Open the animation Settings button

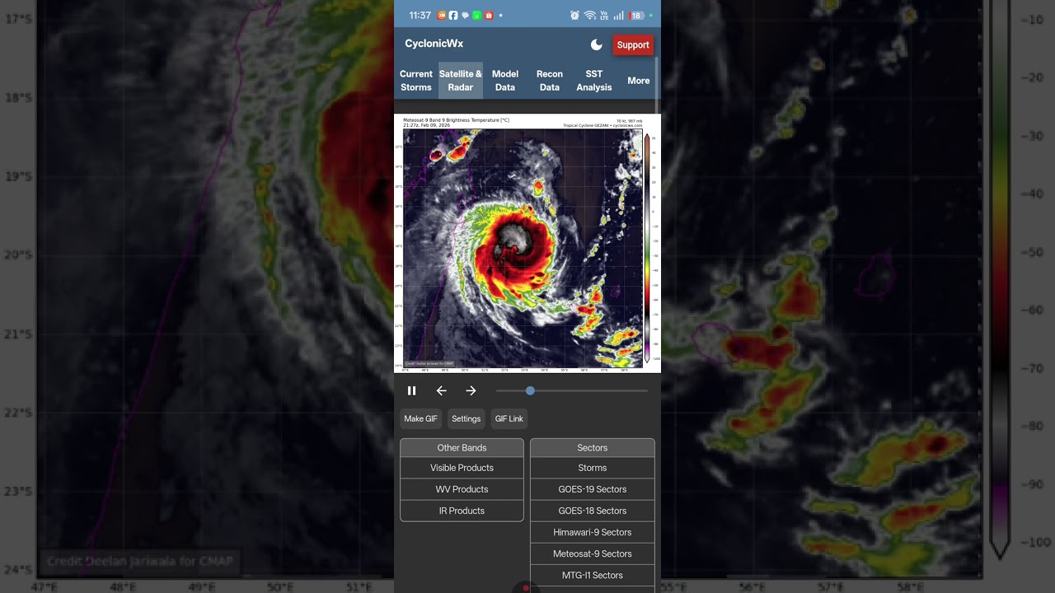pos(466,418)
